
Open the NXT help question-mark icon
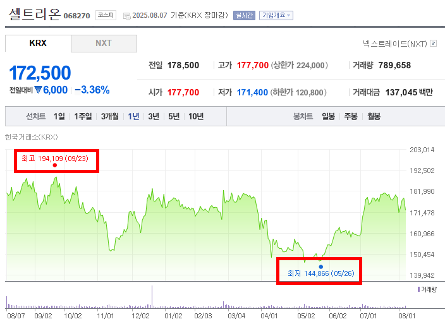(433, 44)
